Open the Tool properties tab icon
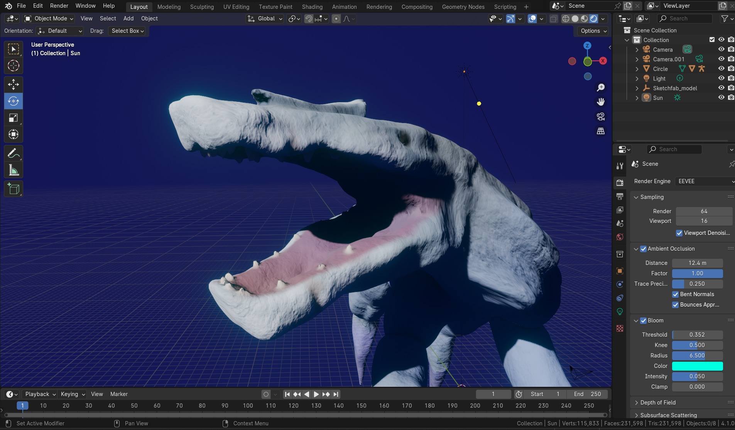This screenshot has width=735, height=430. tap(620, 166)
